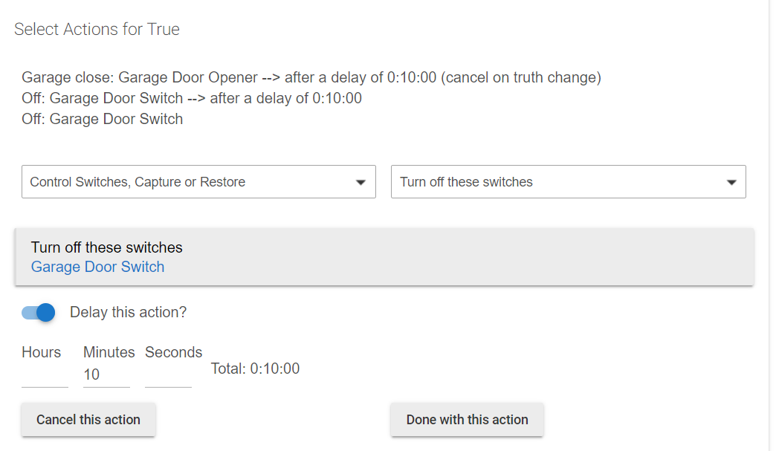Image resolution: width=776 pixels, height=451 pixels.
Task: Click the blue toggle knob for delay
Action: tap(46, 313)
